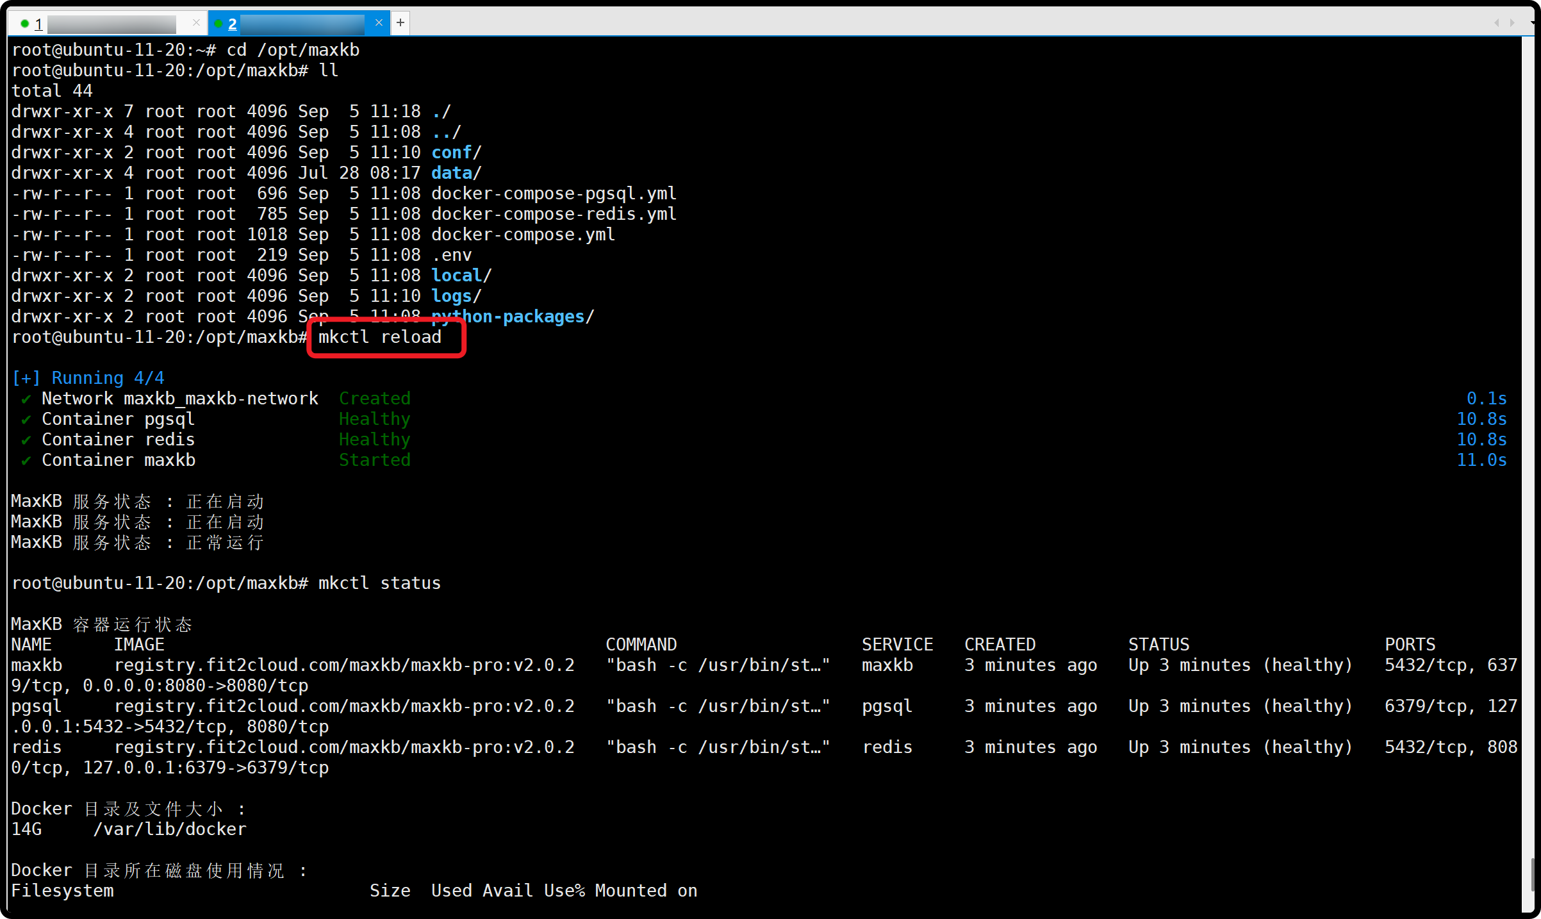
Task: Click the 'IMAGE' column header
Action: [x=139, y=645]
